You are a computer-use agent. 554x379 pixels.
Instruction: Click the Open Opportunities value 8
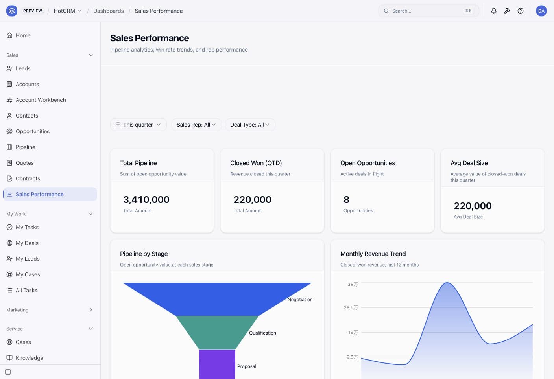(x=346, y=200)
